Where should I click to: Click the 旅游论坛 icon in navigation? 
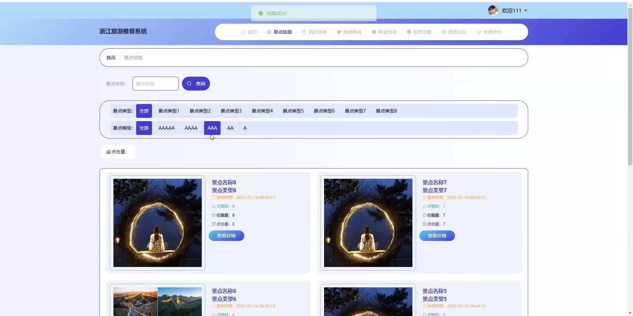[444, 32]
